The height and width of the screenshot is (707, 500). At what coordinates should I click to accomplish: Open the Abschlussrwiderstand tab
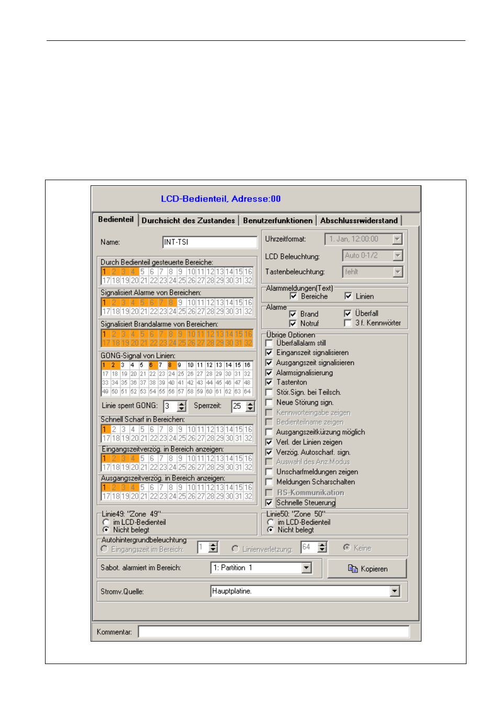tap(359, 220)
